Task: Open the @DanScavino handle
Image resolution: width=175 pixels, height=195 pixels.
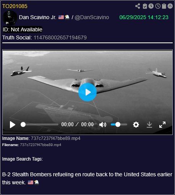Action: pyautogui.click(x=92, y=17)
